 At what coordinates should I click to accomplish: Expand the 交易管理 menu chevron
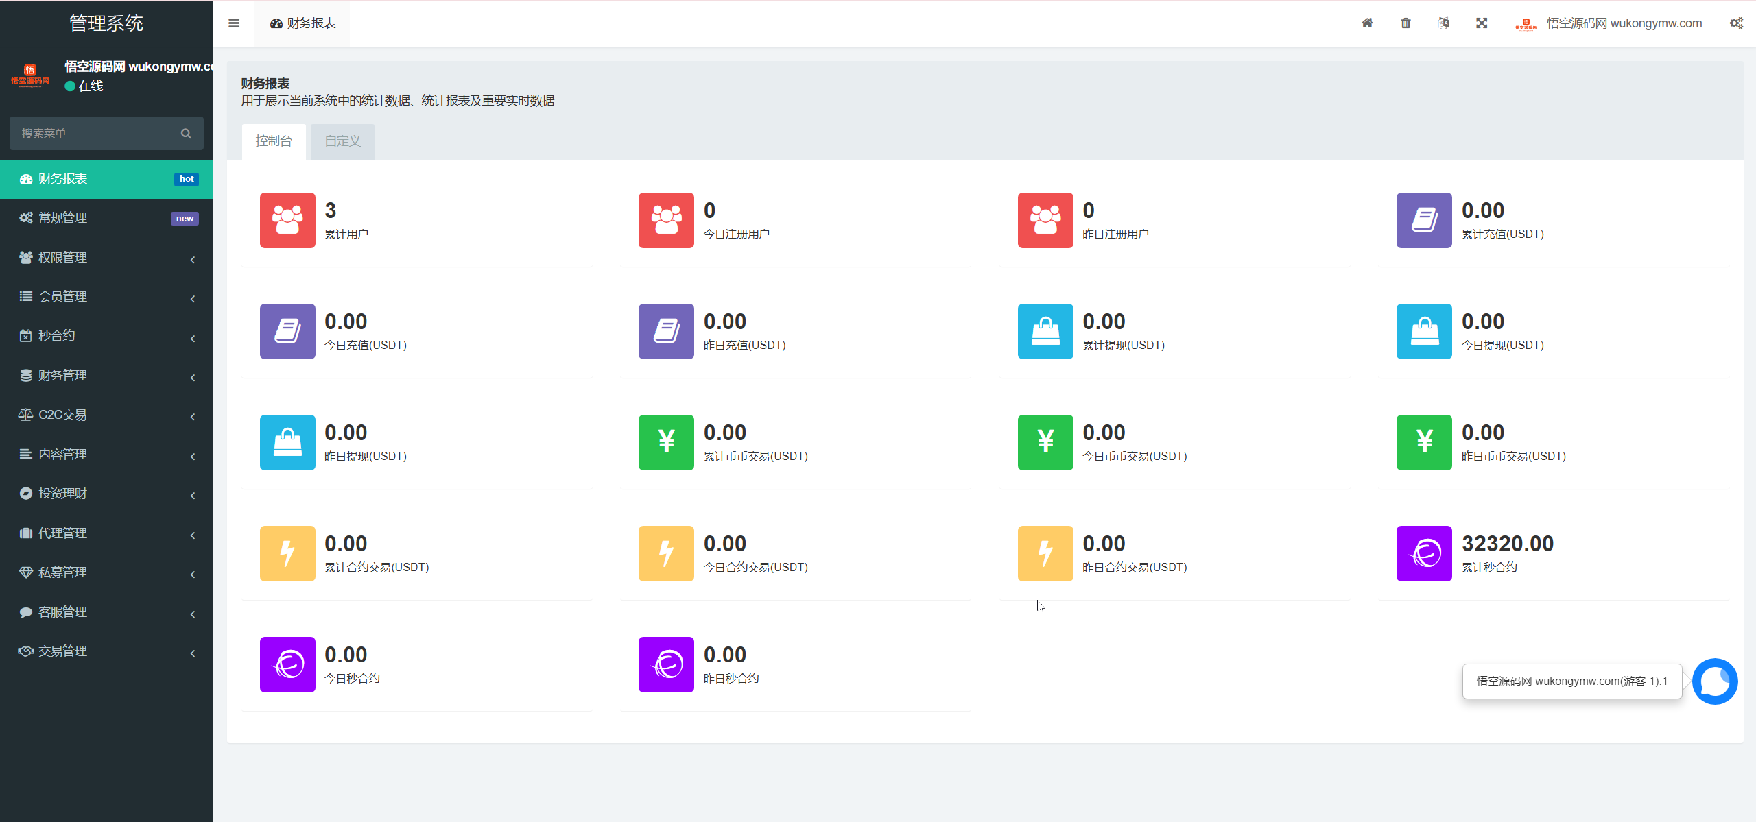(193, 653)
